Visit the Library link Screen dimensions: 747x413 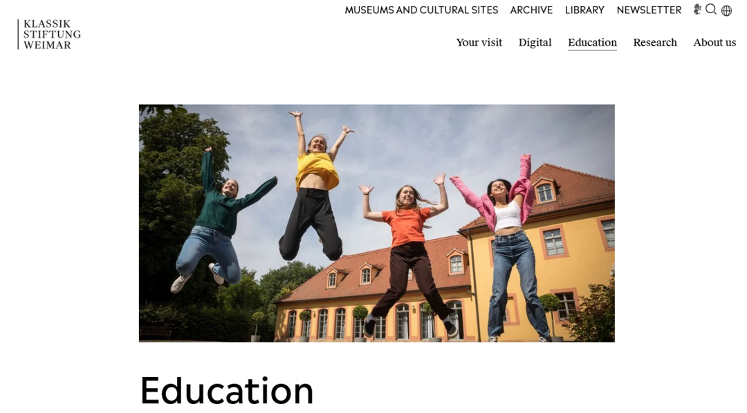(584, 10)
